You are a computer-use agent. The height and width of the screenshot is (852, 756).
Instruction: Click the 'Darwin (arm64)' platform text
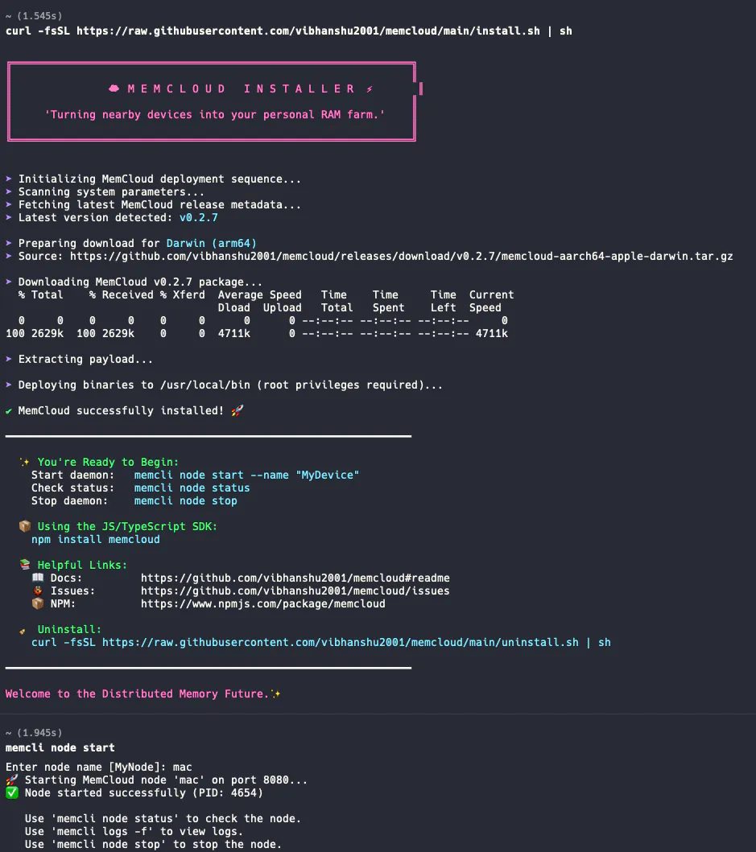211,244
